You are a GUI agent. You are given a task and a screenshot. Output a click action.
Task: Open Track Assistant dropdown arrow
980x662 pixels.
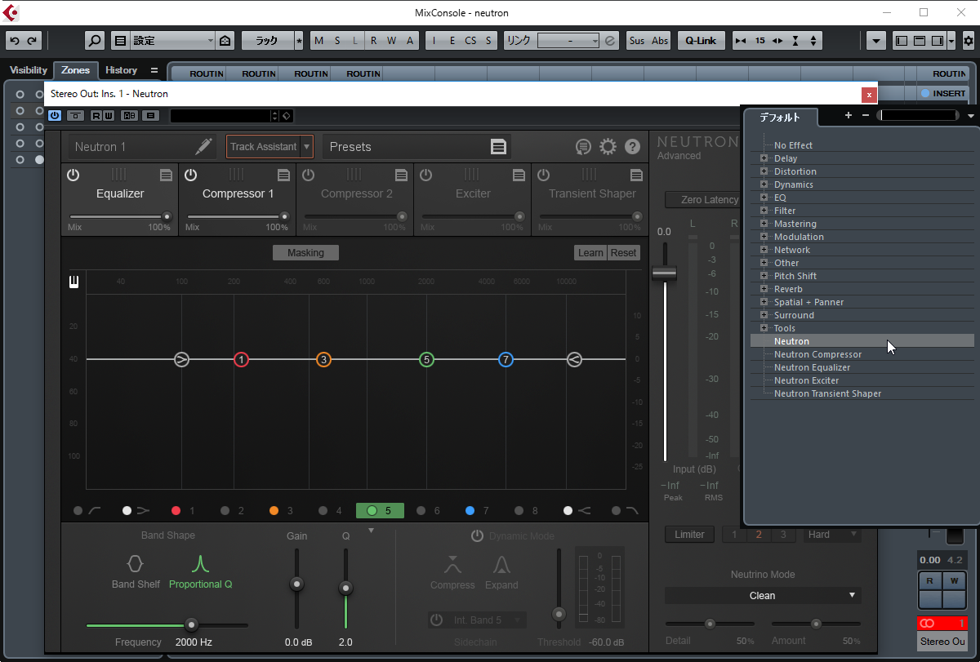(307, 147)
